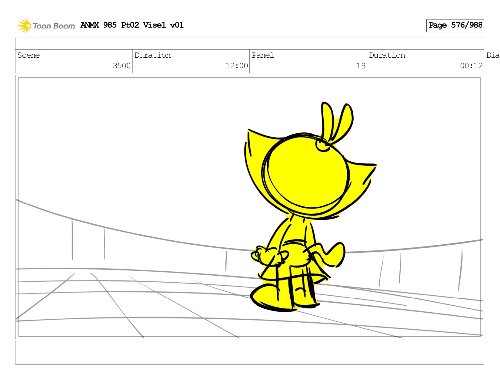The width and height of the screenshot is (500, 387).
Task: Click the yellow character storyboard drawing
Action: [x=311, y=207]
